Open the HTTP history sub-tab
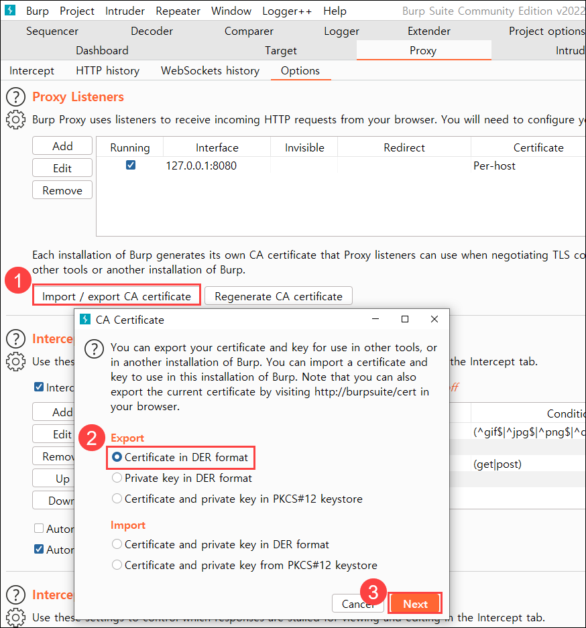This screenshot has width=586, height=628. coord(108,70)
